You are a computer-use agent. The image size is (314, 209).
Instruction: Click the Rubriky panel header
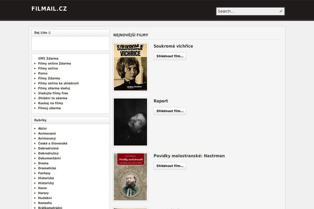71,120
